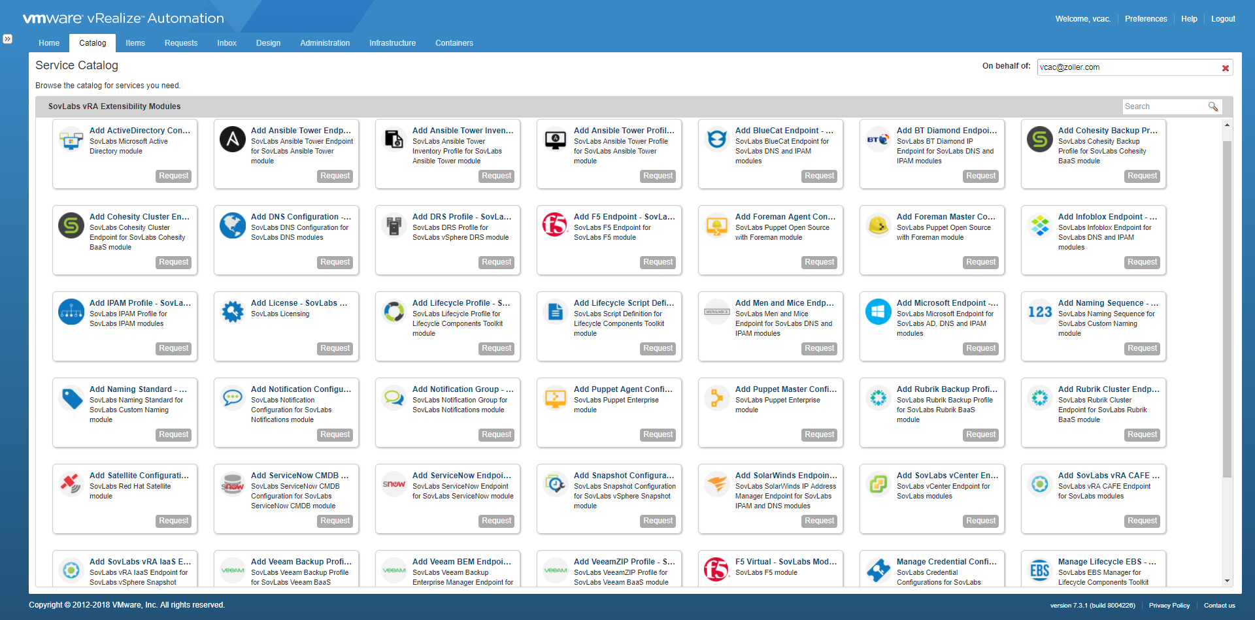Clear the On behalf of field
The height and width of the screenshot is (620, 1255).
(x=1225, y=68)
